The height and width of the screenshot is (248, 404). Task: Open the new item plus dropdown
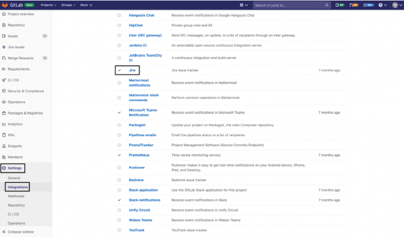[x=244, y=5]
